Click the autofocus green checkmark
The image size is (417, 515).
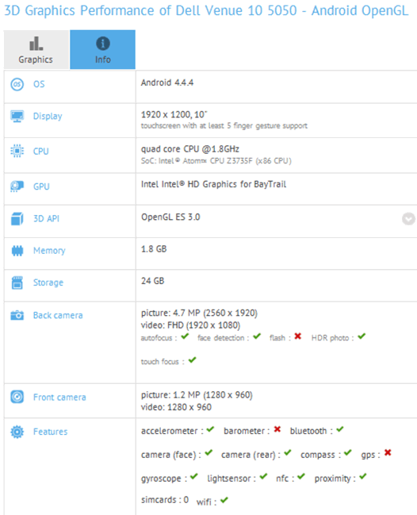point(185,336)
